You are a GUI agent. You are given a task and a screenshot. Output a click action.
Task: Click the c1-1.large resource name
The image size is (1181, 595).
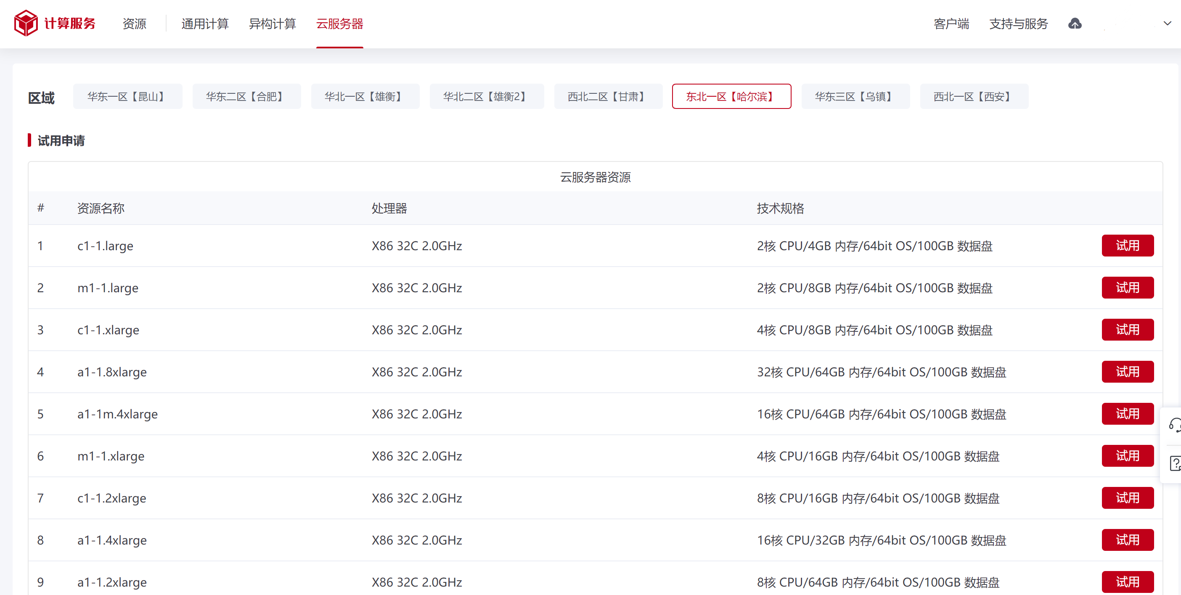[106, 246]
